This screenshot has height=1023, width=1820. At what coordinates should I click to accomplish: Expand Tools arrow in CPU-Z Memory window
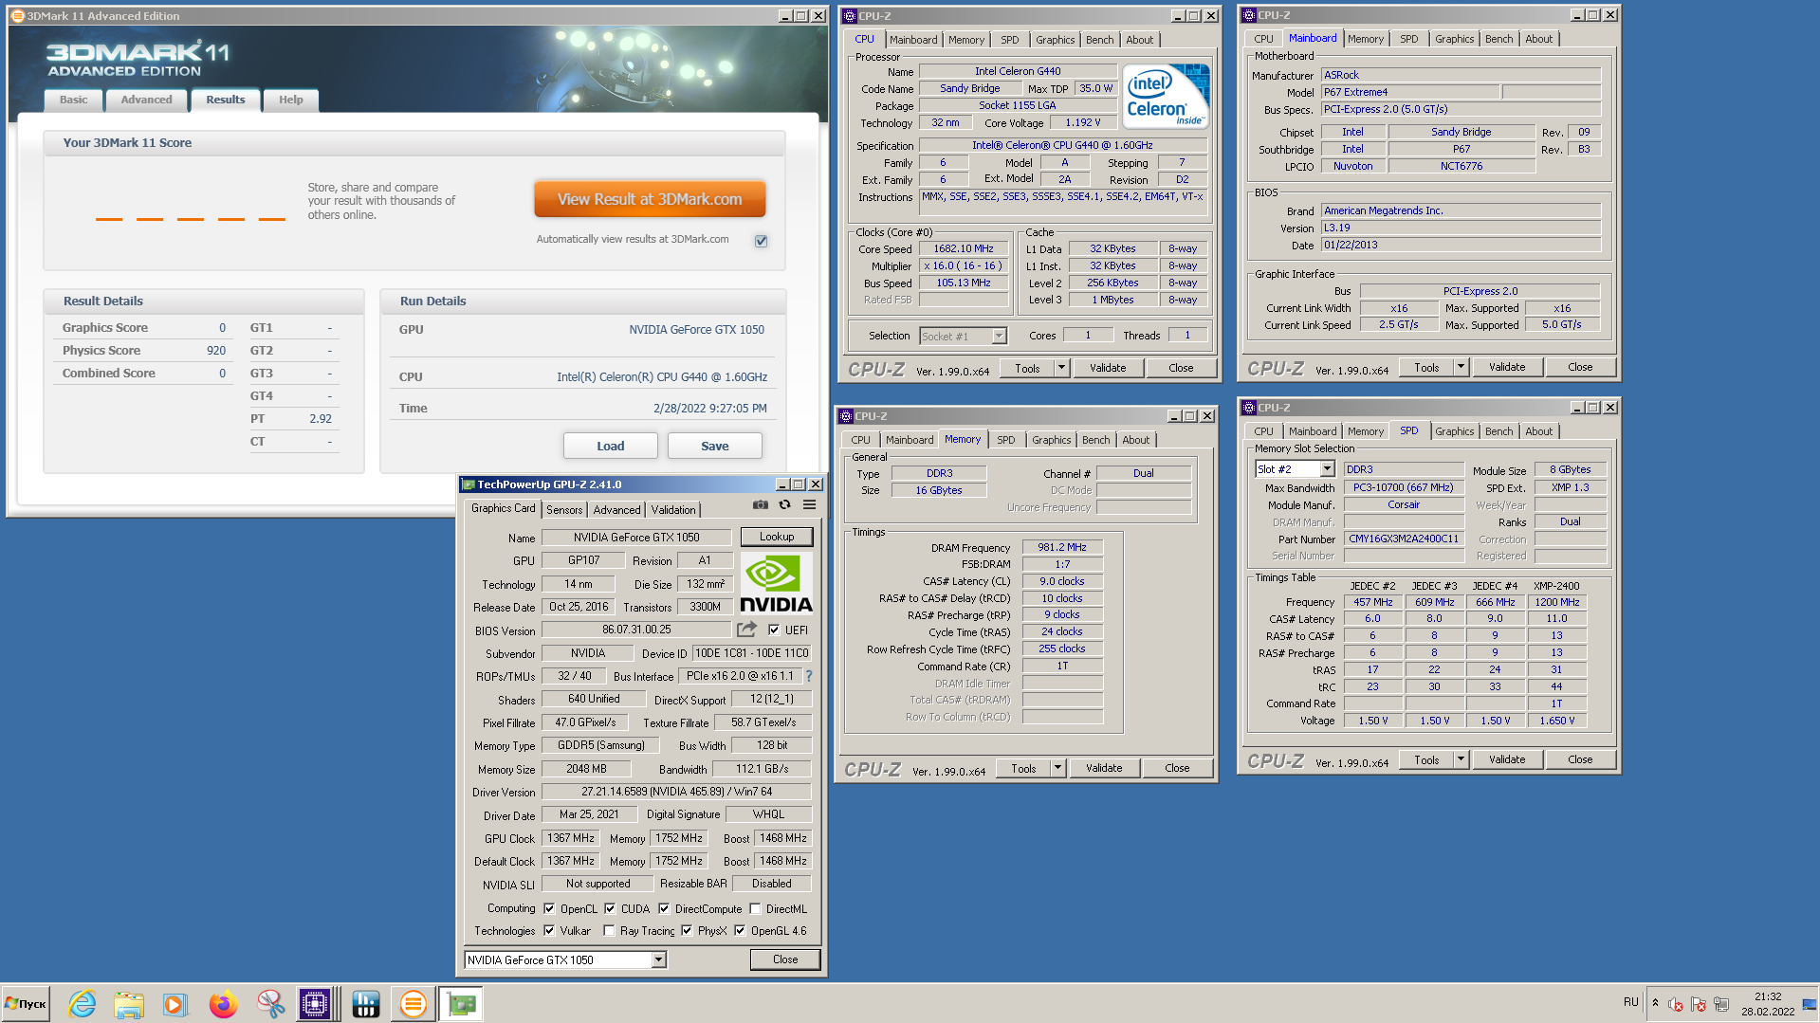click(x=1057, y=768)
